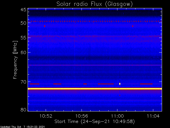This screenshot has width=170, height=128.
Task: Click the 10:56 time tick label
Action: [x=82, y=116]
